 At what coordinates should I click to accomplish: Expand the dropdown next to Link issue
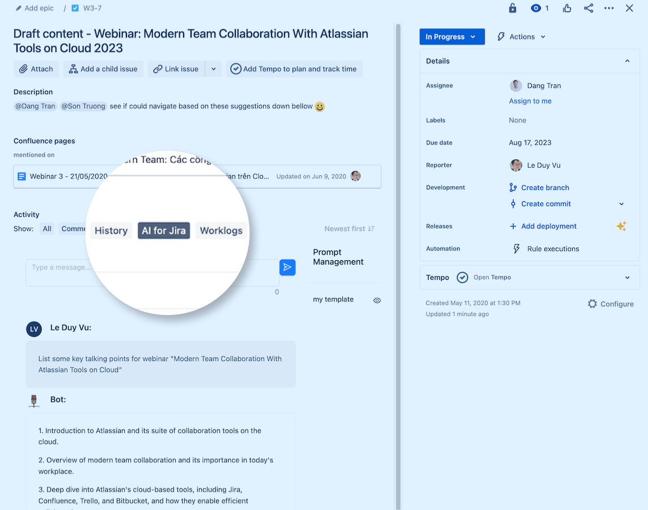pyautogui.click(x=214, y=69)
